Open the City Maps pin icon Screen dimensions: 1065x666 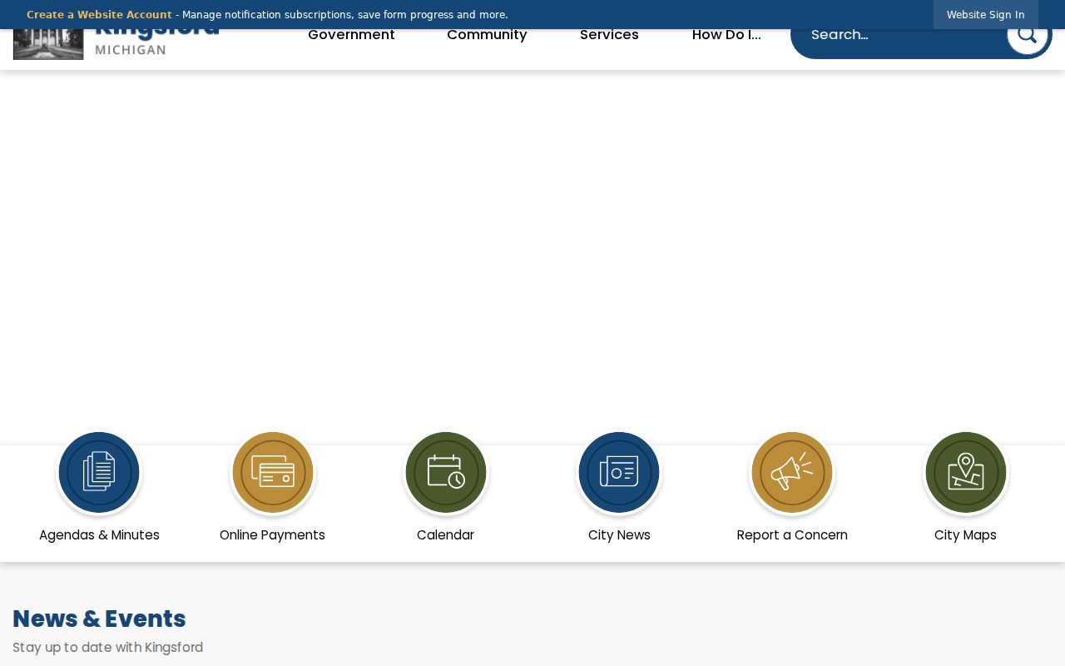coord(965,472)
